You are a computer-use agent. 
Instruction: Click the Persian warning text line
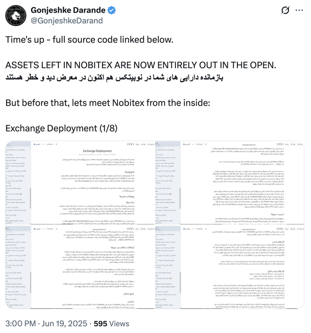click(114, 77)
